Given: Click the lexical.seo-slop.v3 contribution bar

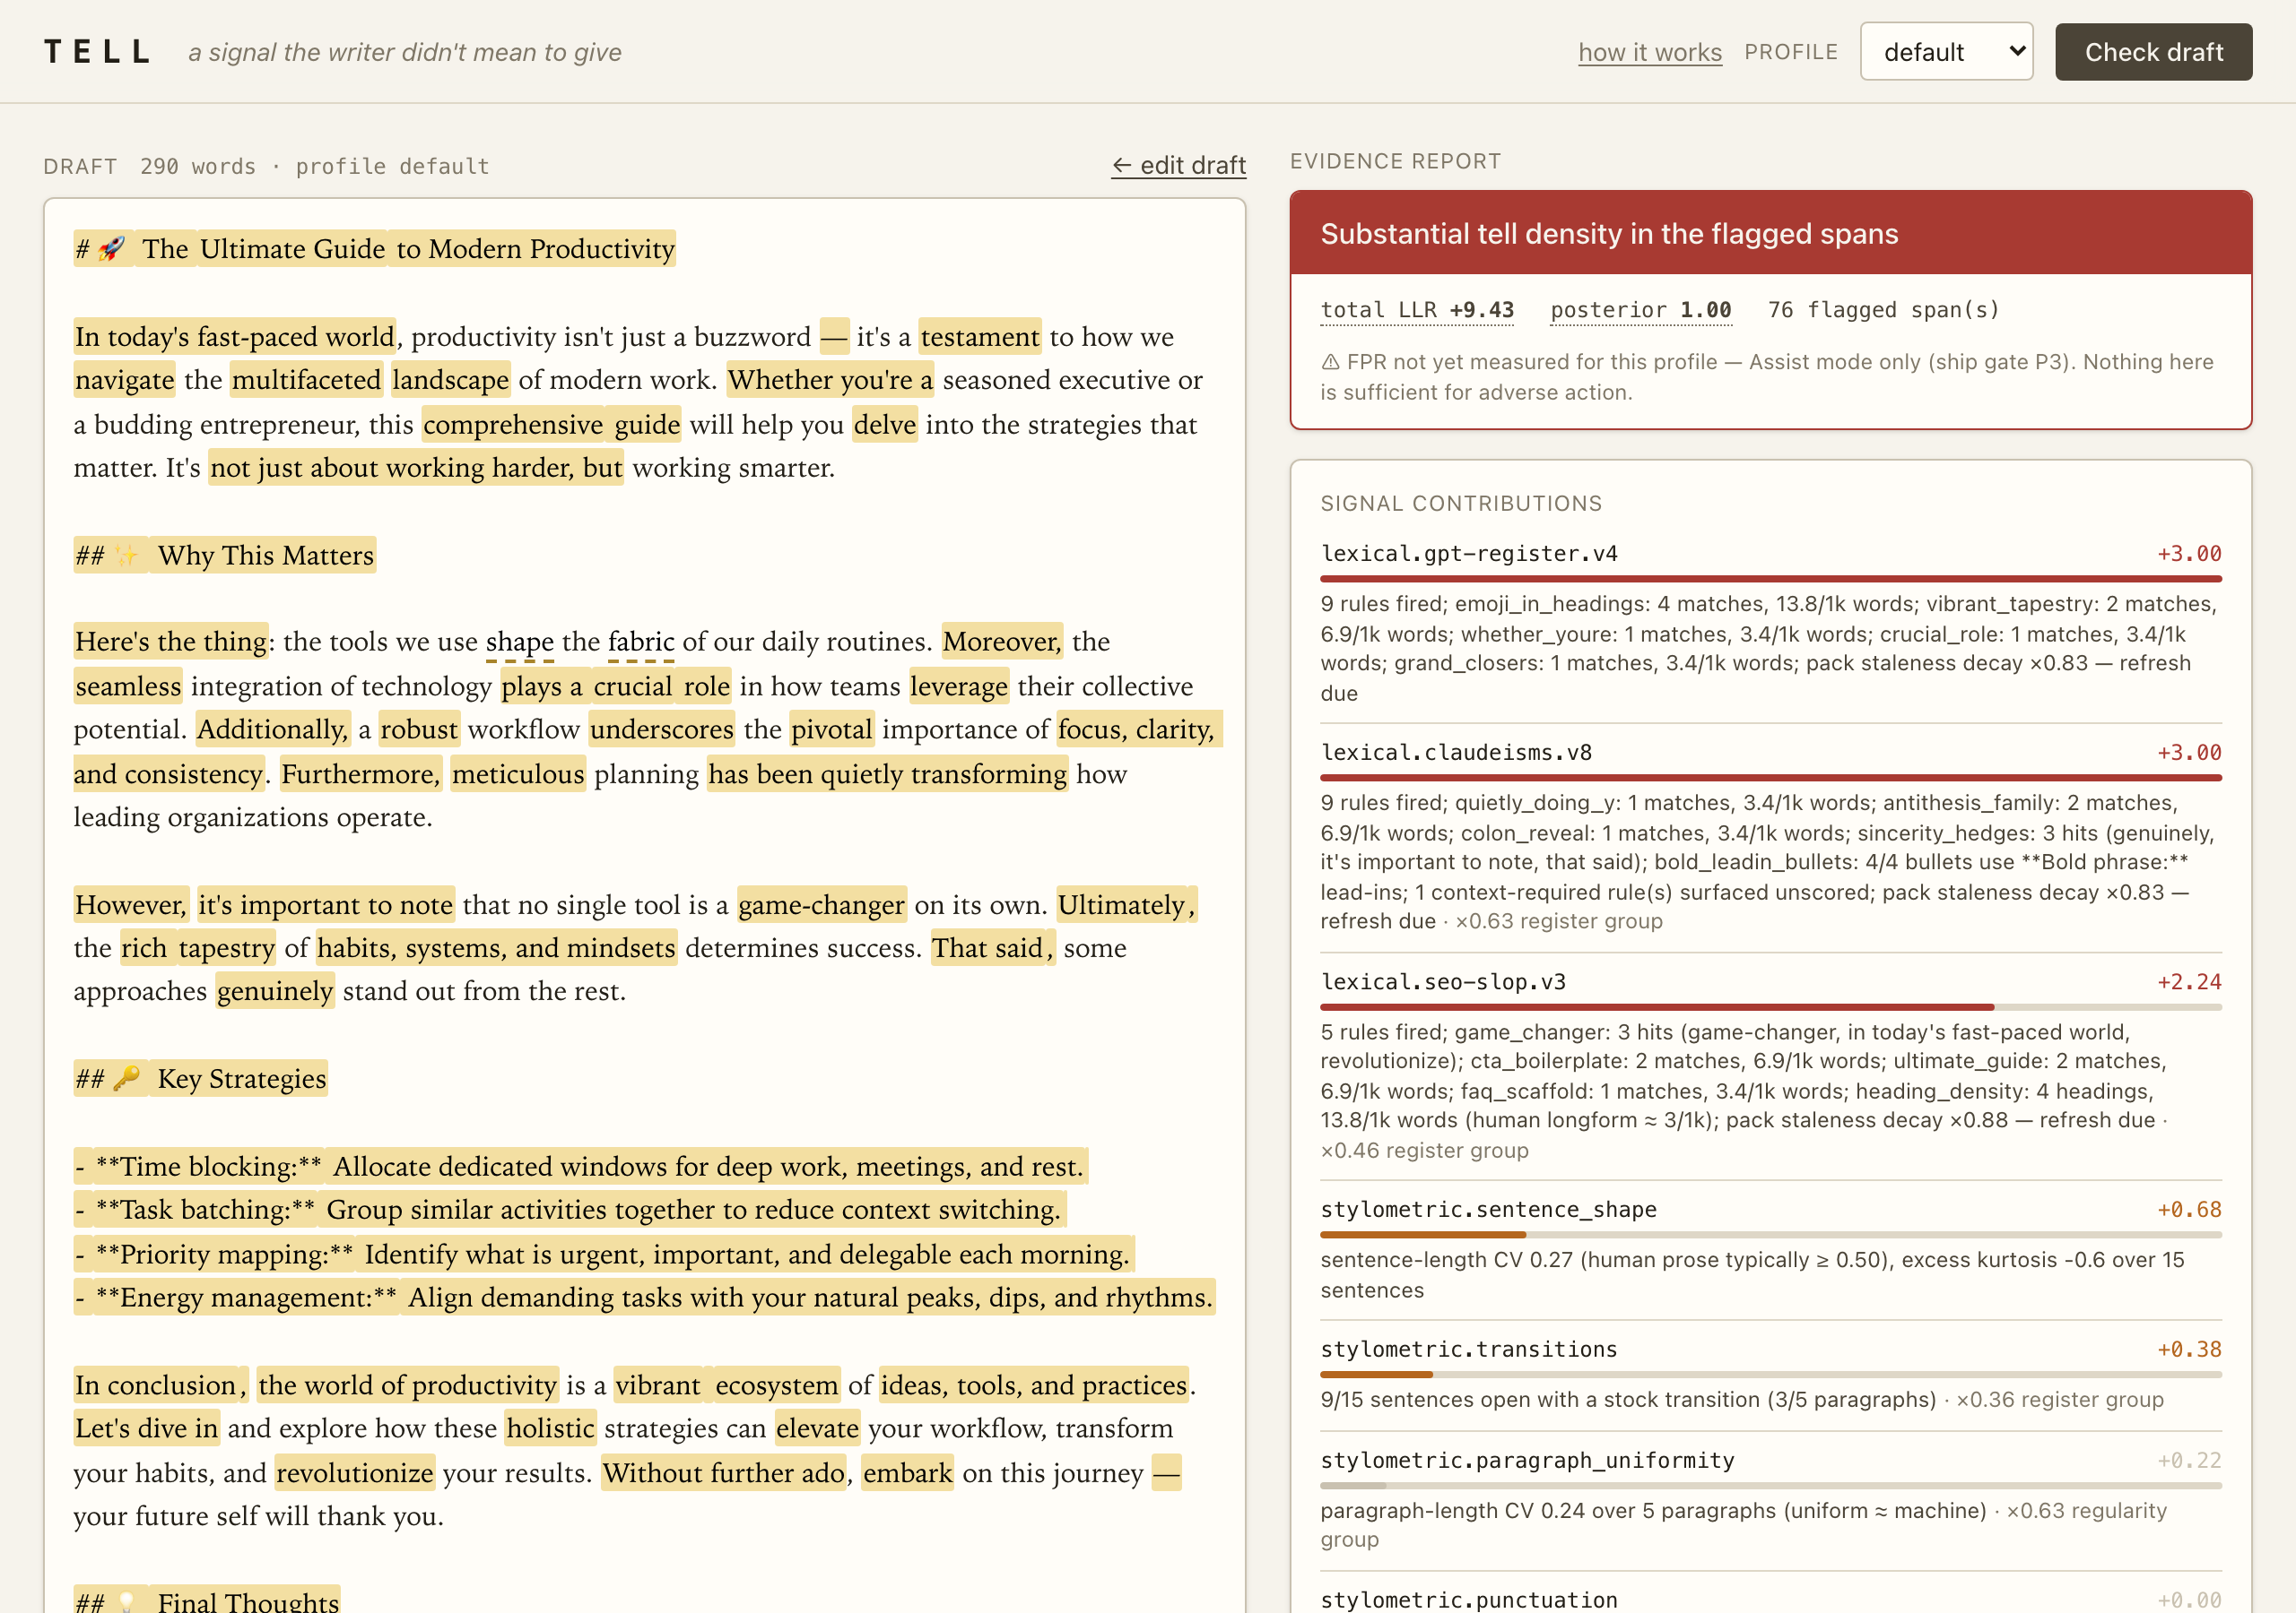Looking at the screenshot, I should pyautogui.click(x=1770, y=1007).
